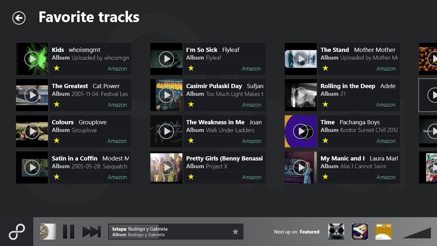Unstar Casimir Pulaski Day track
The image size is (437, 246).
(x=191, y=104)
